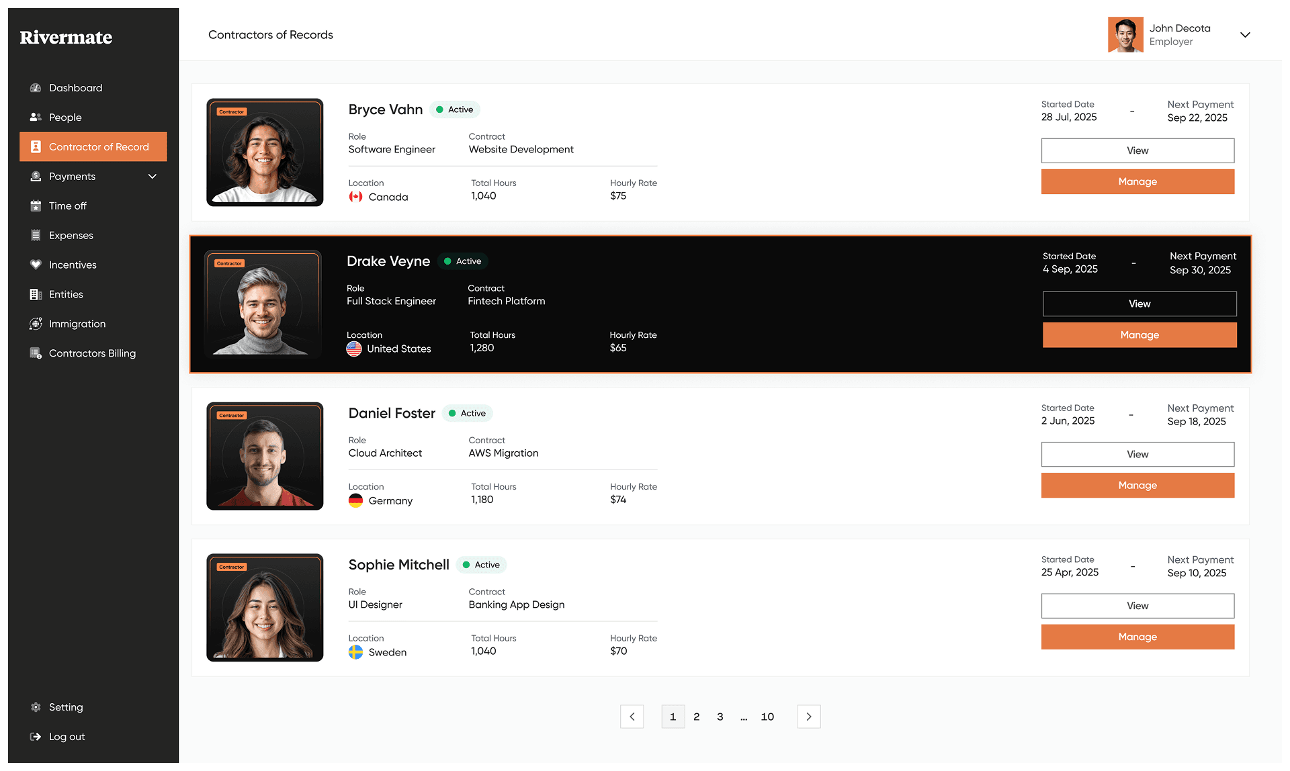The height and width of the screenshot is (771, 1290).
Task: Click the Log out arrow icon
Action: [x=36, y=737]
